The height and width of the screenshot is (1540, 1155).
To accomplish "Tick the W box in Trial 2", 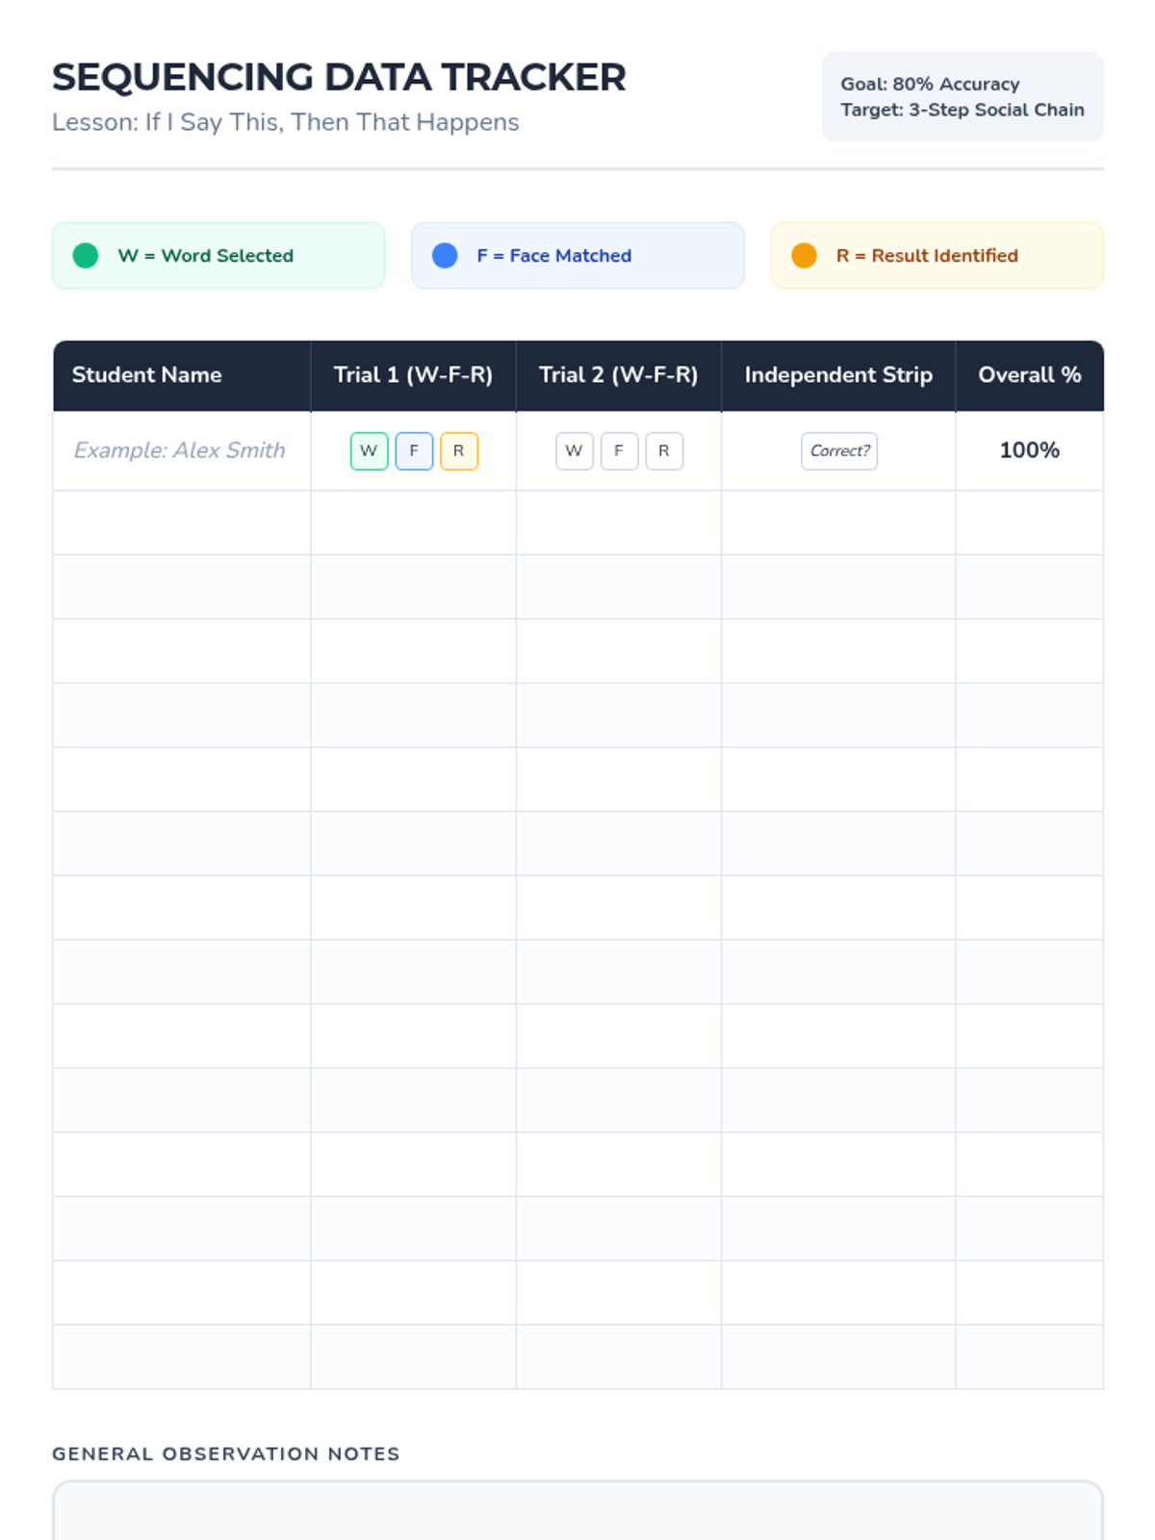I will tap(574, 450).
